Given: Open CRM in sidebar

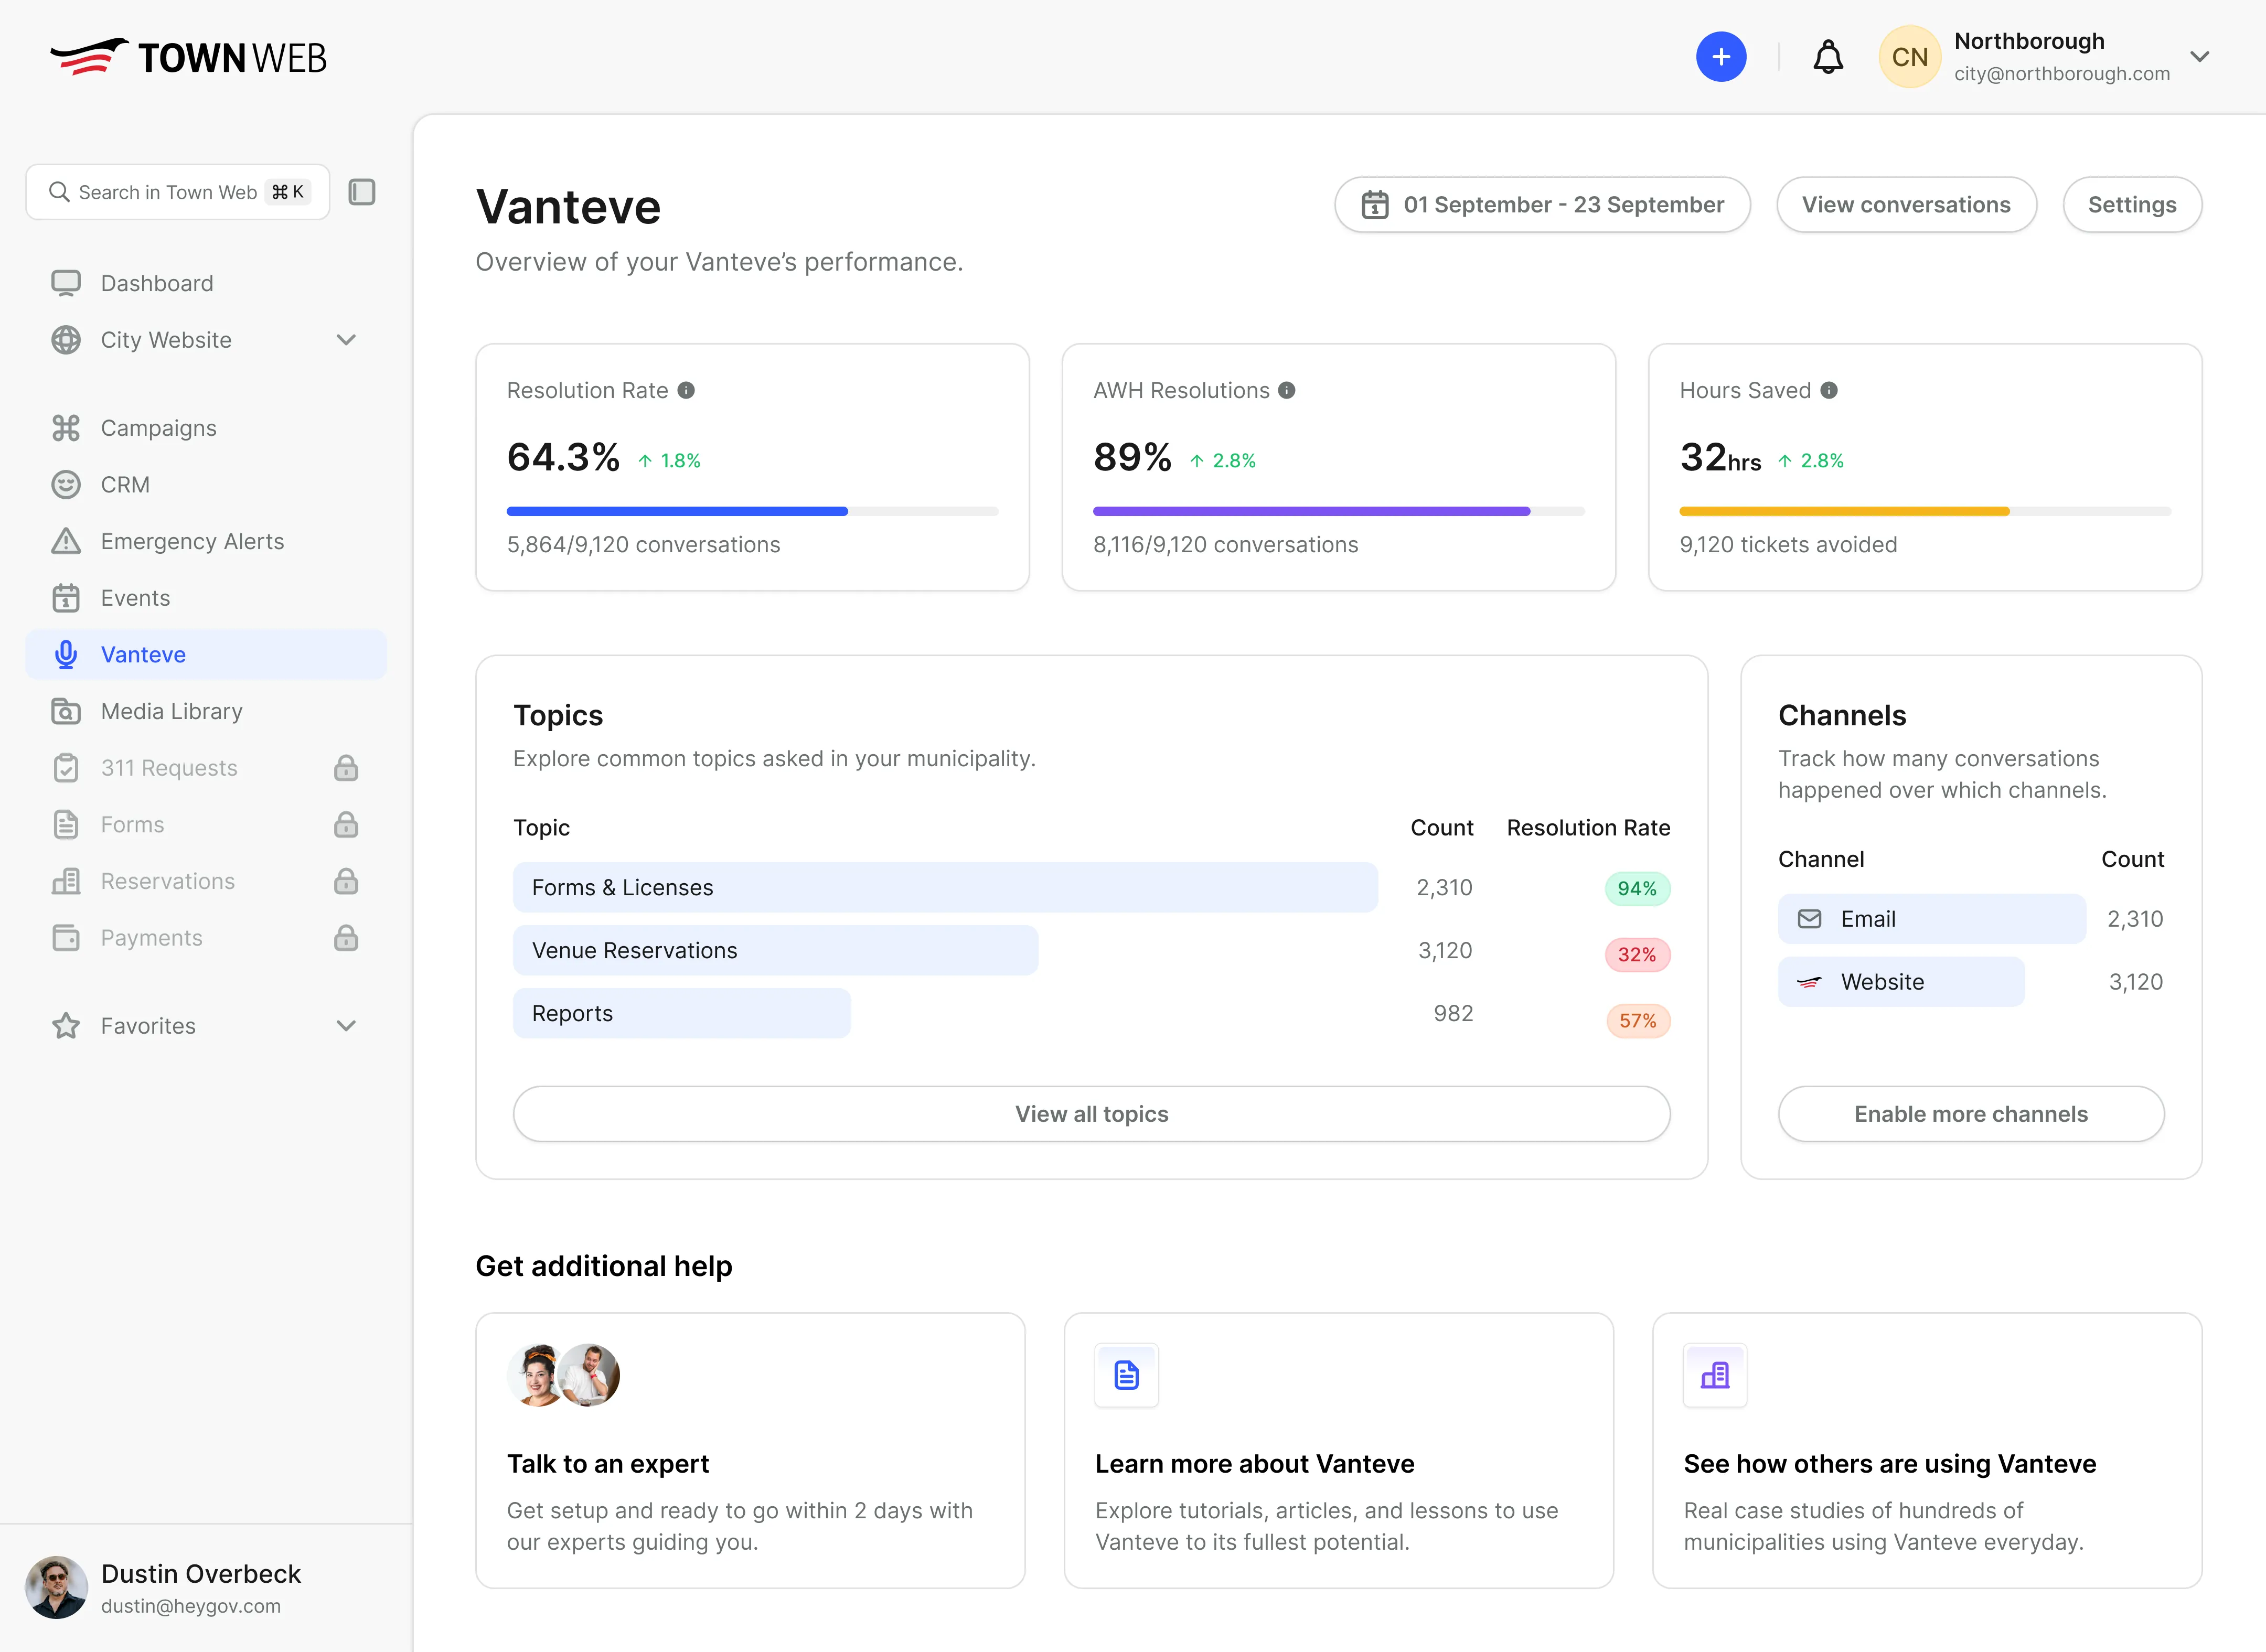Looking at the screenshot, I should pyautogui.click(x=205, y=485).
